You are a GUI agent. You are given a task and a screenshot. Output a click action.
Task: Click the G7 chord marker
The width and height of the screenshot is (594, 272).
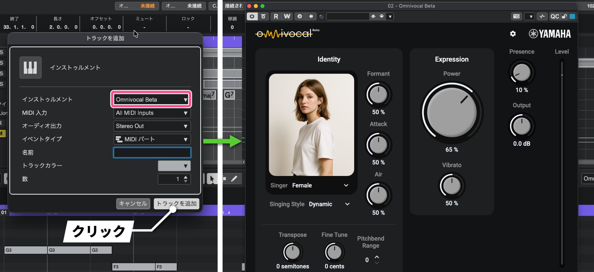[x=229, y=95]
